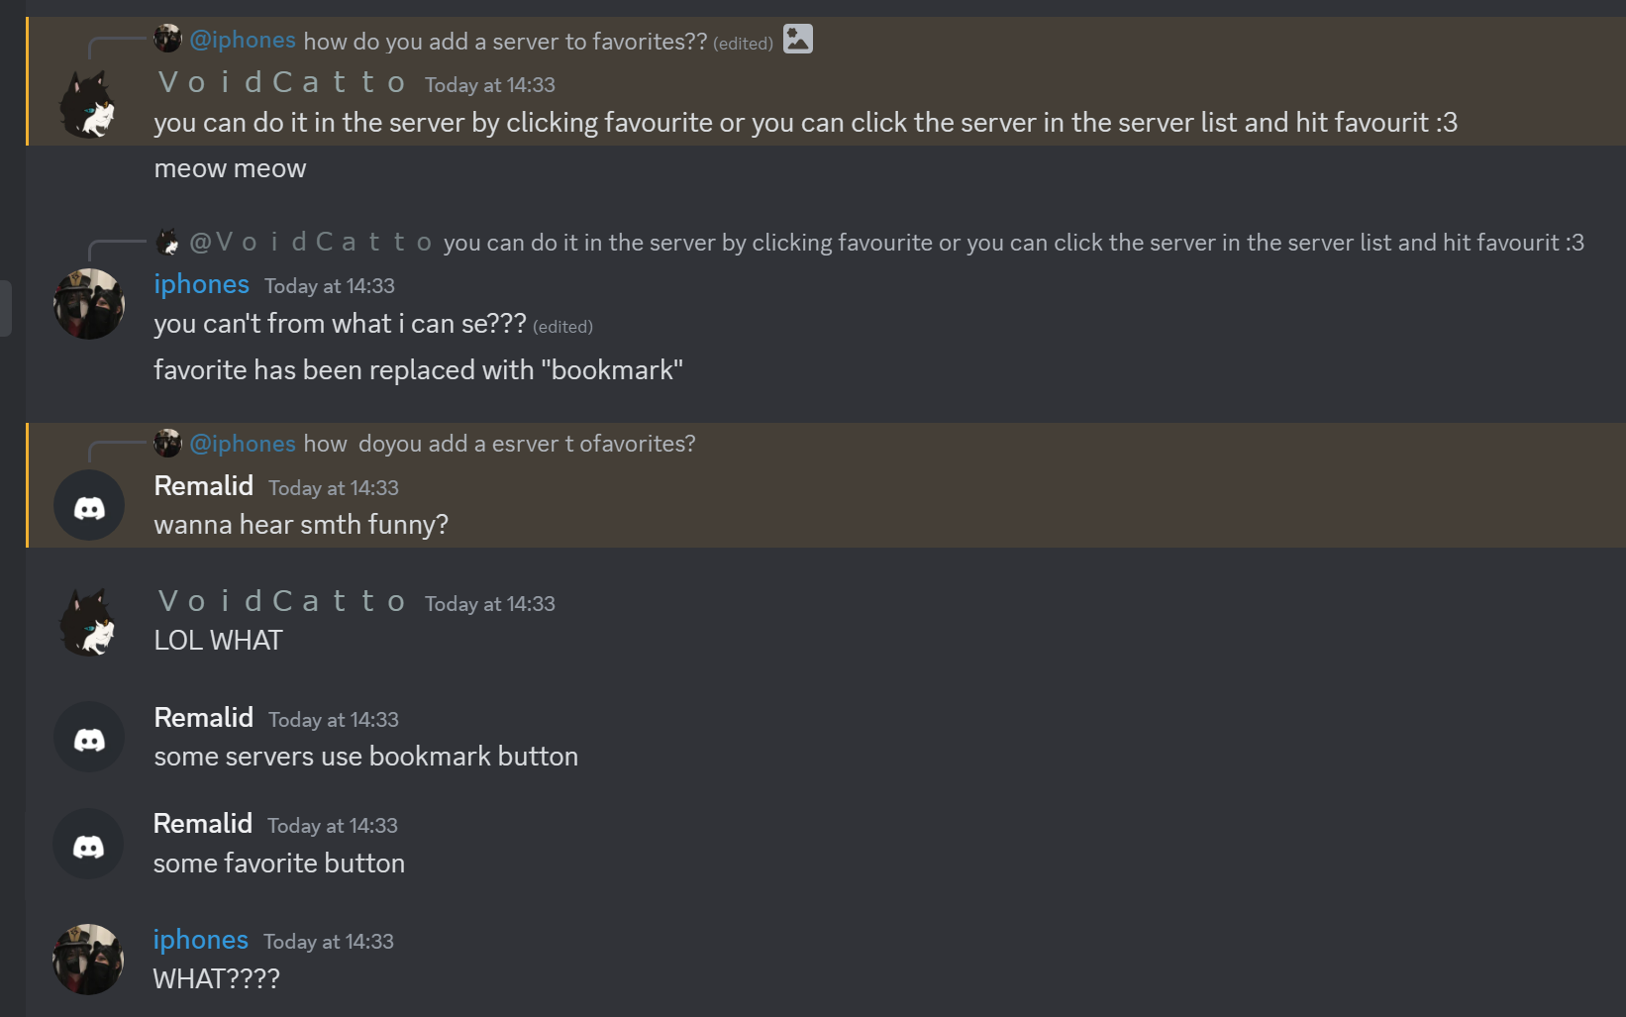Open iphones' avatar beside WHAT???? message
This screenshot has height=1017, width=1626.
tap(88, 960)
